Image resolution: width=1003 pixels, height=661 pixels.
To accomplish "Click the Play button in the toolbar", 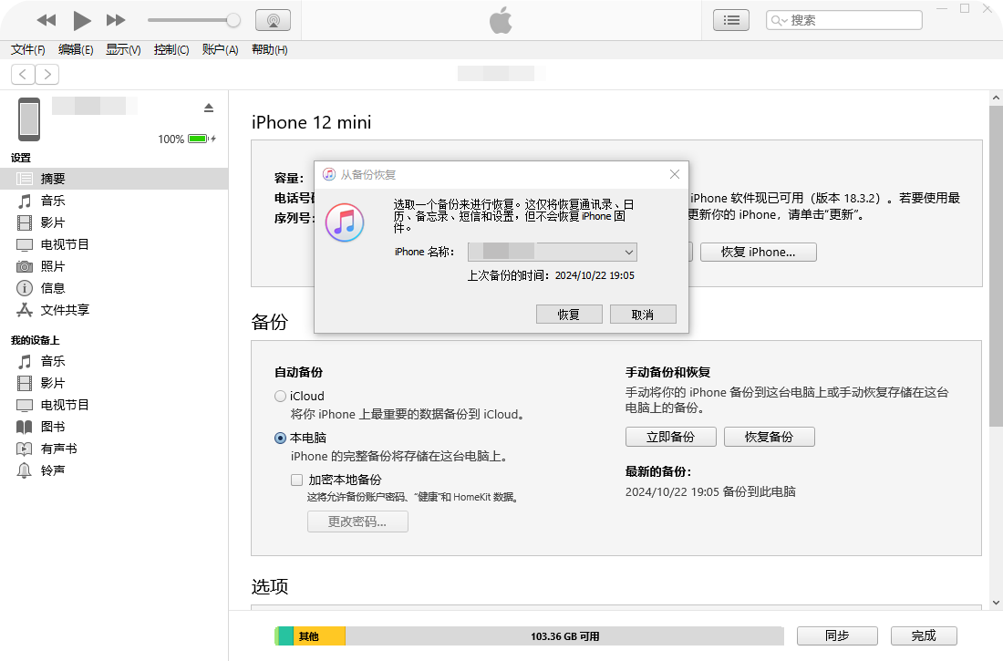I will coord(82,20).
